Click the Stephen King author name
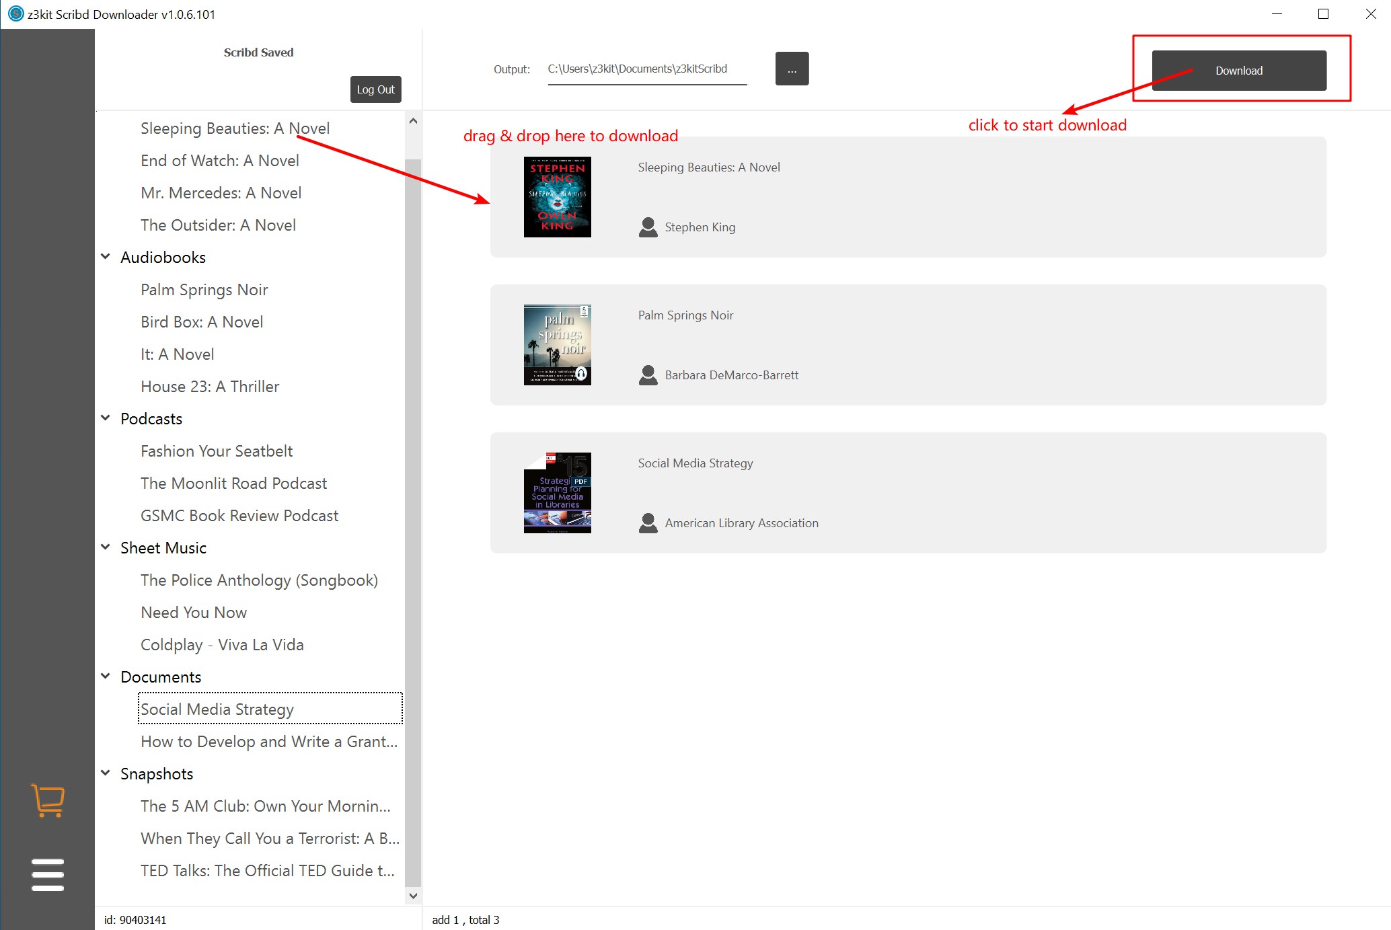Viewport: 1391px width, 930px height. pos(700,227)
